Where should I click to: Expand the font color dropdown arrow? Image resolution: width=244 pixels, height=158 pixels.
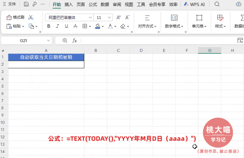tap(115, 26)
